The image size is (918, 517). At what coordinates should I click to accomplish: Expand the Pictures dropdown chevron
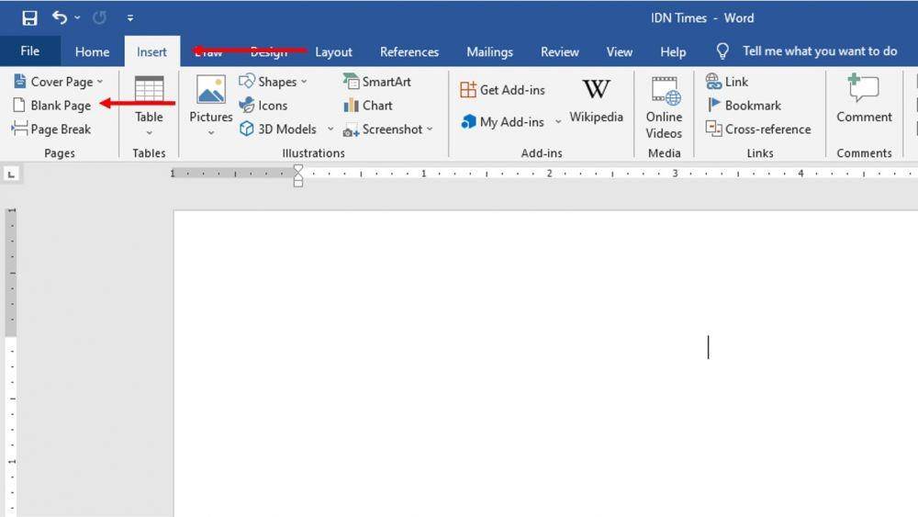(x=211, y=133)
